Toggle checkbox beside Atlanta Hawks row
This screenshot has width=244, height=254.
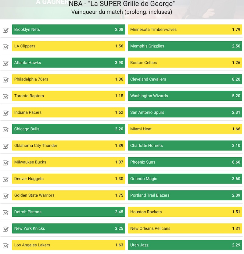coord(5,63)
